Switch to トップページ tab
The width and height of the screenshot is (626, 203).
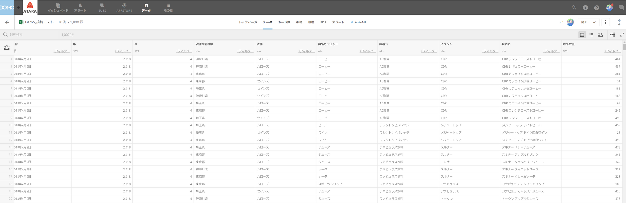[248, 22]
